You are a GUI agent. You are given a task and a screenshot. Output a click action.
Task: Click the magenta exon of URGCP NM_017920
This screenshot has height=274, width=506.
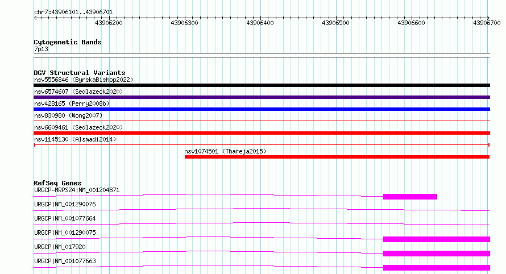pyautogui.click(x=437, y=254)
